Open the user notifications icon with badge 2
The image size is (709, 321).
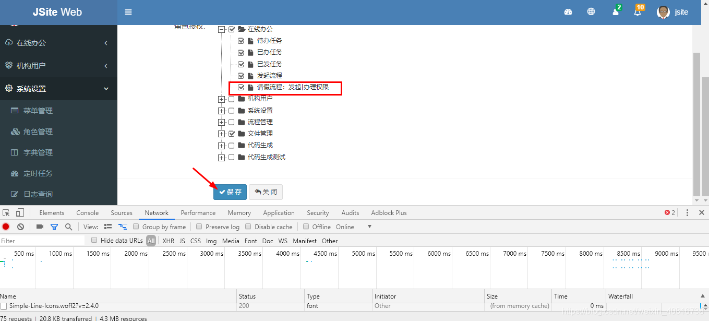pyautogui.click(x=616, y=12)
